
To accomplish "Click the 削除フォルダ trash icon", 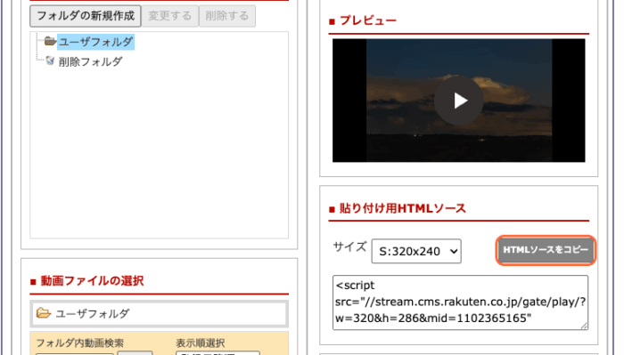I will tap(50, 61).
